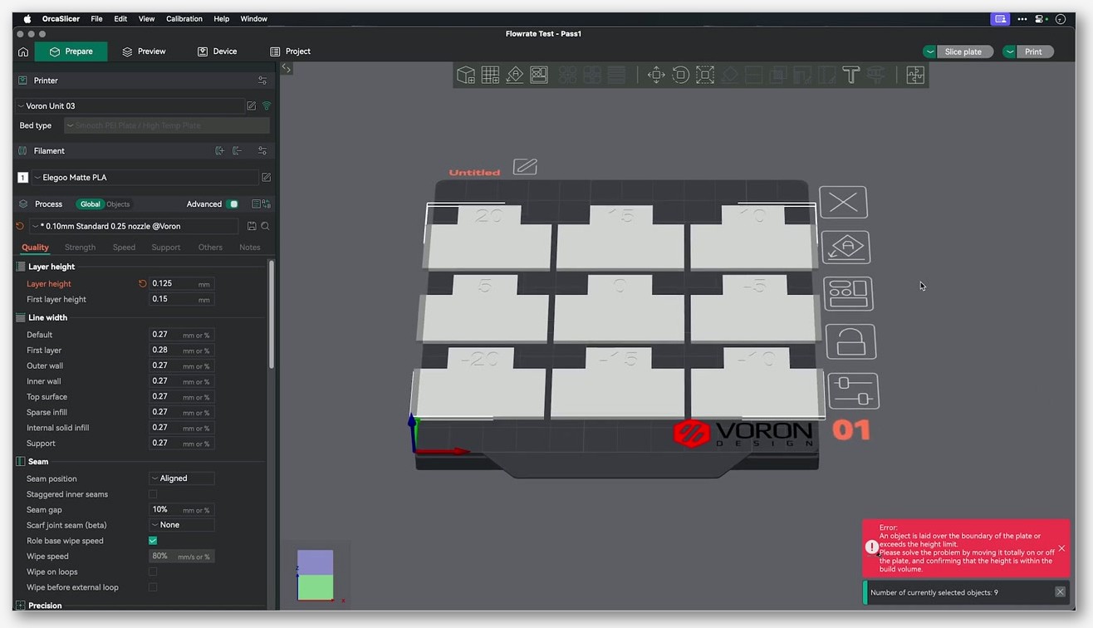The height and width of the screenshot is (628, 1093).
Task: Open the Print button dropdown arrow
Action: (1010, 52)
